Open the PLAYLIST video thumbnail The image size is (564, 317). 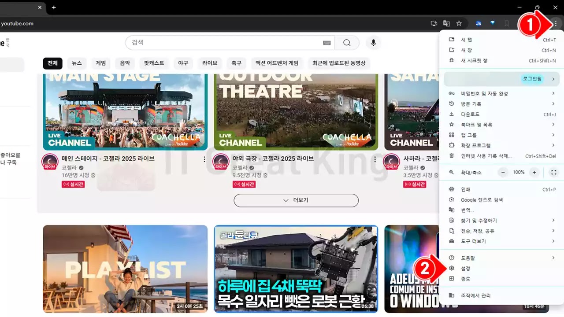pos(125,269)
